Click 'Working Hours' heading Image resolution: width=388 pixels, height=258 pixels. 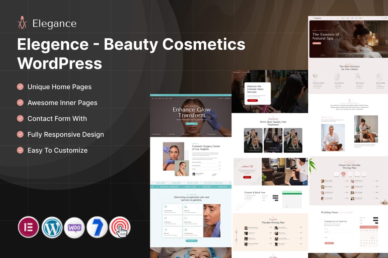pyautogui.click(x=329, y=212)
